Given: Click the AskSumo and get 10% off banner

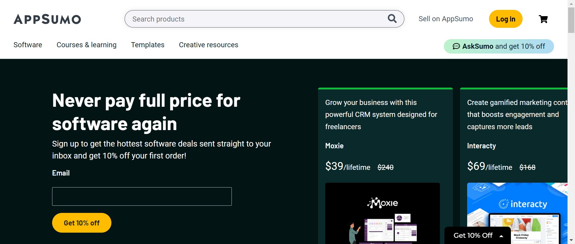Looking at the screenshot, I should (x=503, y=46).
